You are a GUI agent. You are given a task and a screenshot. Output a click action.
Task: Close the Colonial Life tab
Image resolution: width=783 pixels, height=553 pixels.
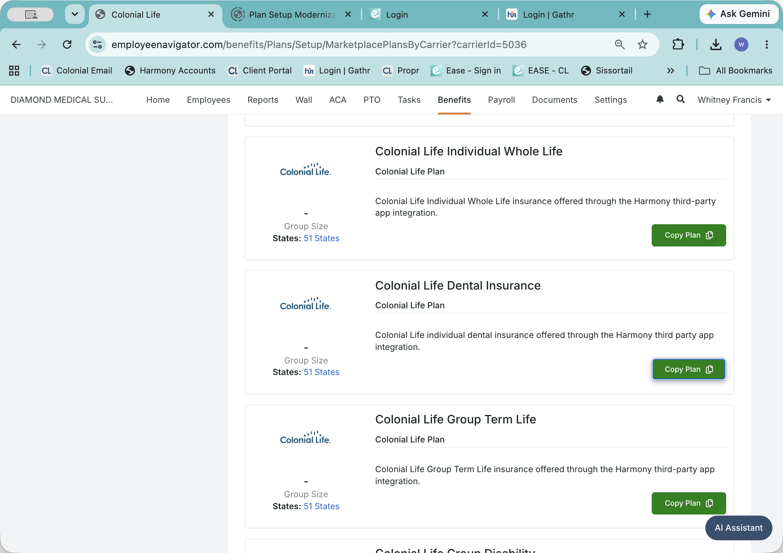pyautogui.click(x=211, y=14)
